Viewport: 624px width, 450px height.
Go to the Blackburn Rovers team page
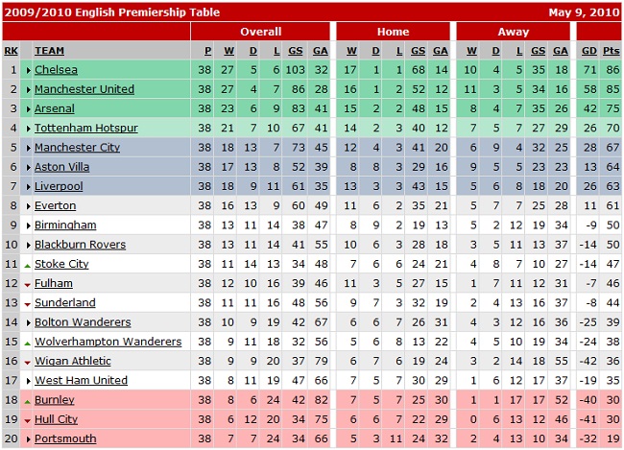(80, 245)
